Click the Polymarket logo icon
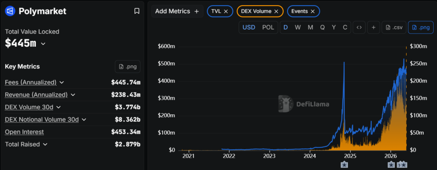 10,11
